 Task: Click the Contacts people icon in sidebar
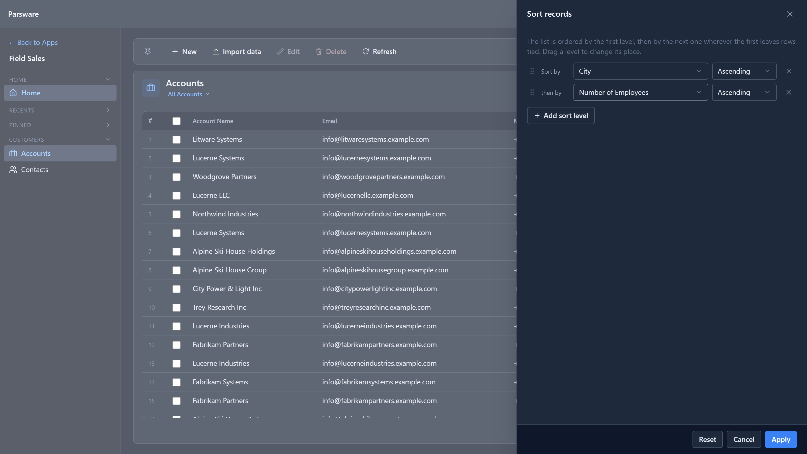point(13,169)
